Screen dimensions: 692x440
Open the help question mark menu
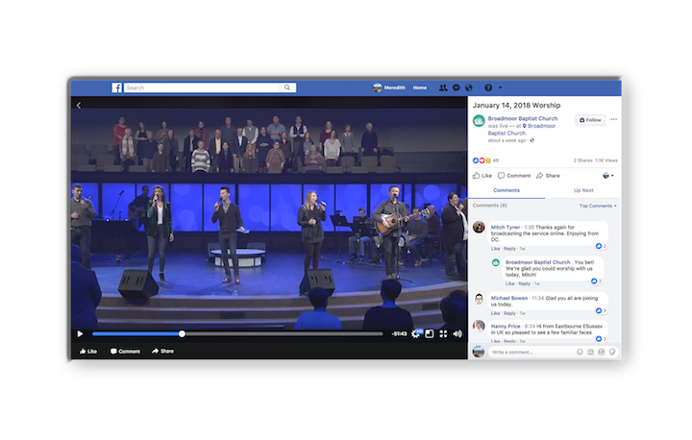pos(488,87)
